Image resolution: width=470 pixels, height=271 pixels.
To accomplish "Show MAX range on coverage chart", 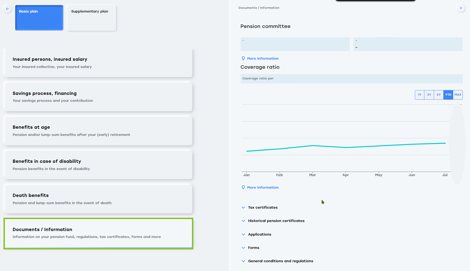I will pyautogui.click(x=458, y=95).
